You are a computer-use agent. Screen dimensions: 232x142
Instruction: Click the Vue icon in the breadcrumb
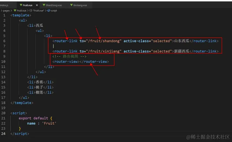click(x=15, y=11)
